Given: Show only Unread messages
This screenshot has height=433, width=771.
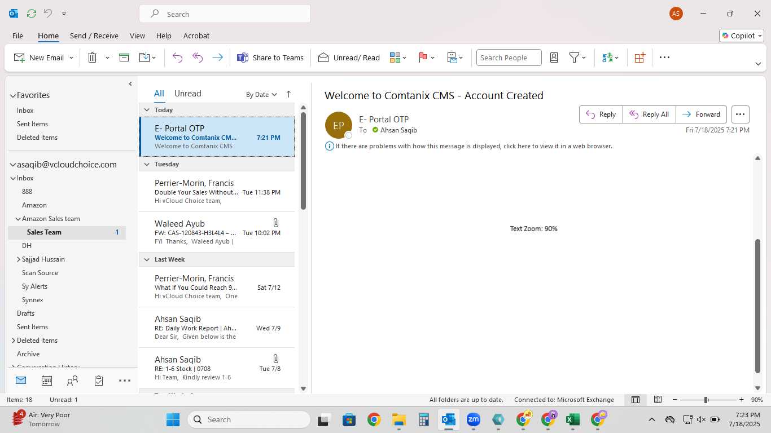Looking at the screenshot, I should click(x=187, y=94).
